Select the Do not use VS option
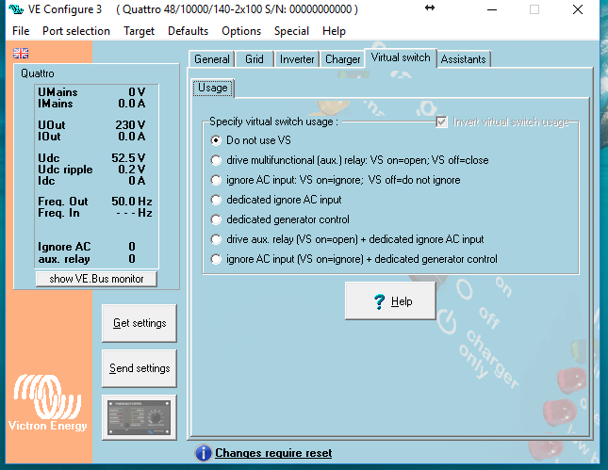Image resolution: width=608 pixels, height=470 pixels. [x=216, y=140]
